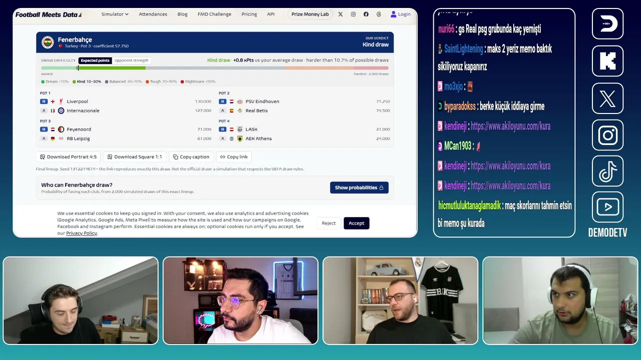The image size is (641, 360).
Task: Reject optional cookies
Action: [x=329, y=223]
